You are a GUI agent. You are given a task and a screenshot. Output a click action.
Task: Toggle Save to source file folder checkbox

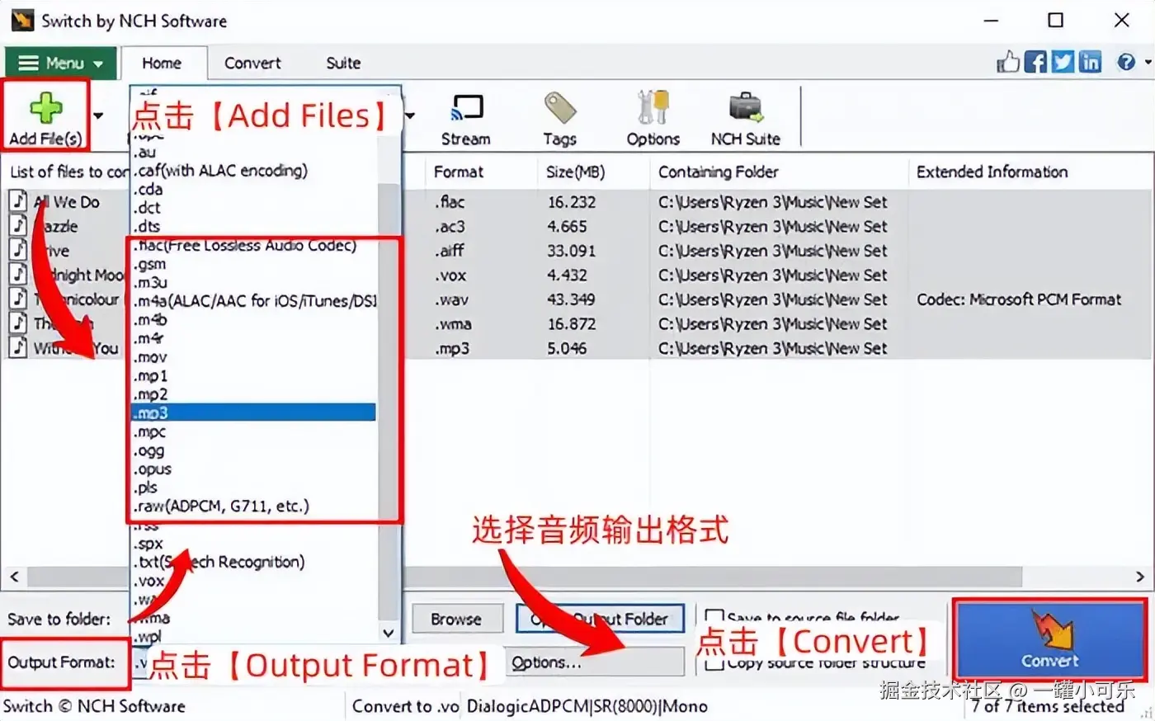pos(714,617)
